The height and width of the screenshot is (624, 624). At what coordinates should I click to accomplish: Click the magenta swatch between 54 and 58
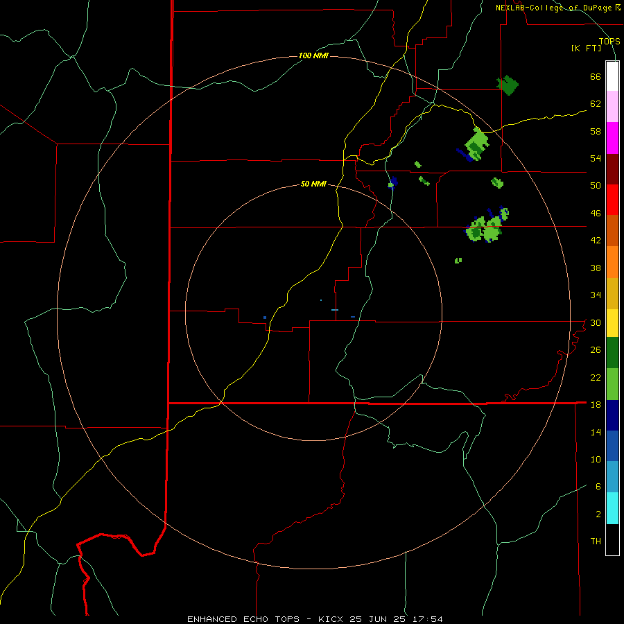point(612,138)
